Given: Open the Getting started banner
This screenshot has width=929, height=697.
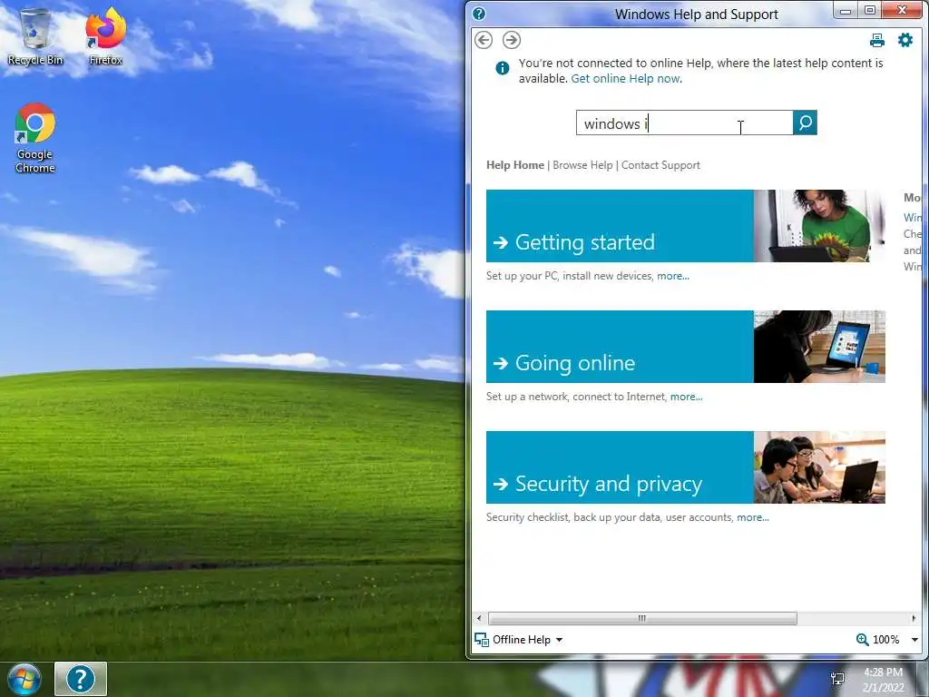Looking at the screenshot, I should tap(620, 226).
